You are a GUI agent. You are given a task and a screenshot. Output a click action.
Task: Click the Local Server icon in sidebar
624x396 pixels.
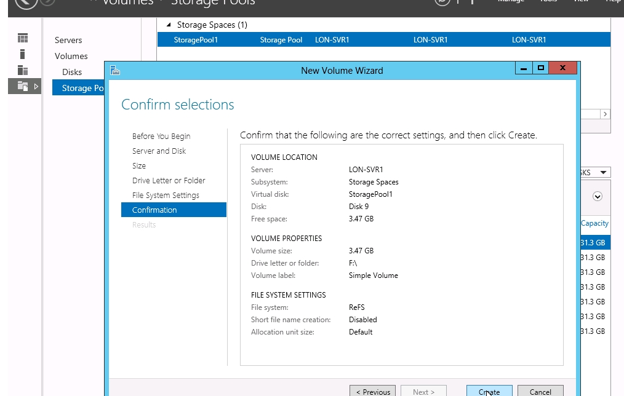[x=23, y=54]
